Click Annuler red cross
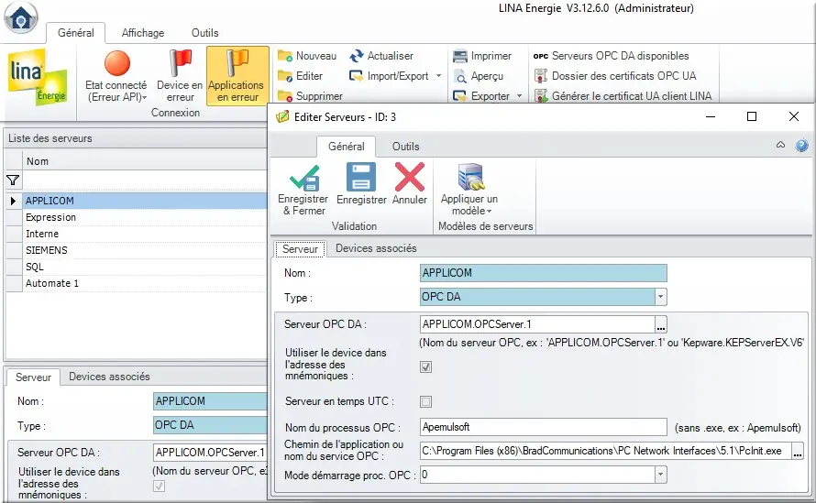 [x=410, y=177]
